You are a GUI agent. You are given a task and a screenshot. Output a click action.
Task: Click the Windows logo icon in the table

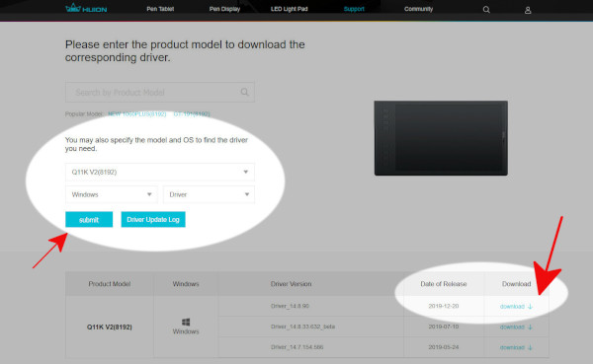[186, 322]
